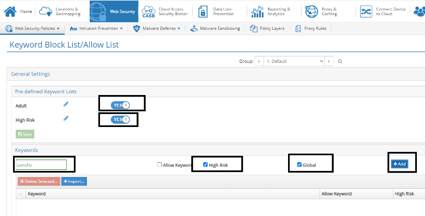Click the Proxy Rules document icon
425x216 pixels.
pos(298,28)
